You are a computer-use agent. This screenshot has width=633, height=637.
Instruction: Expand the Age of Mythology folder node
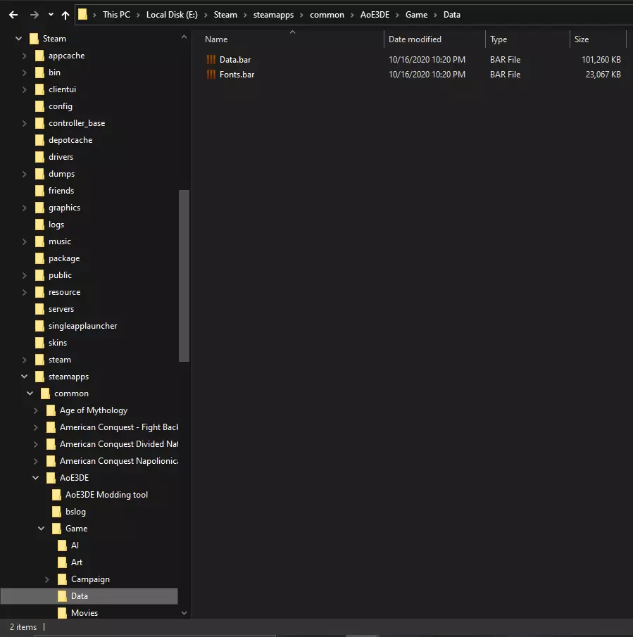click(x=36, y=410)
